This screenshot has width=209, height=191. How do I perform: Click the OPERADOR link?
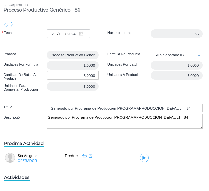[27, 161]
